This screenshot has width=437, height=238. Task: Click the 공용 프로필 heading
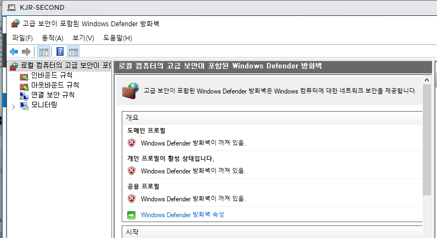click(x=143, y=186)
